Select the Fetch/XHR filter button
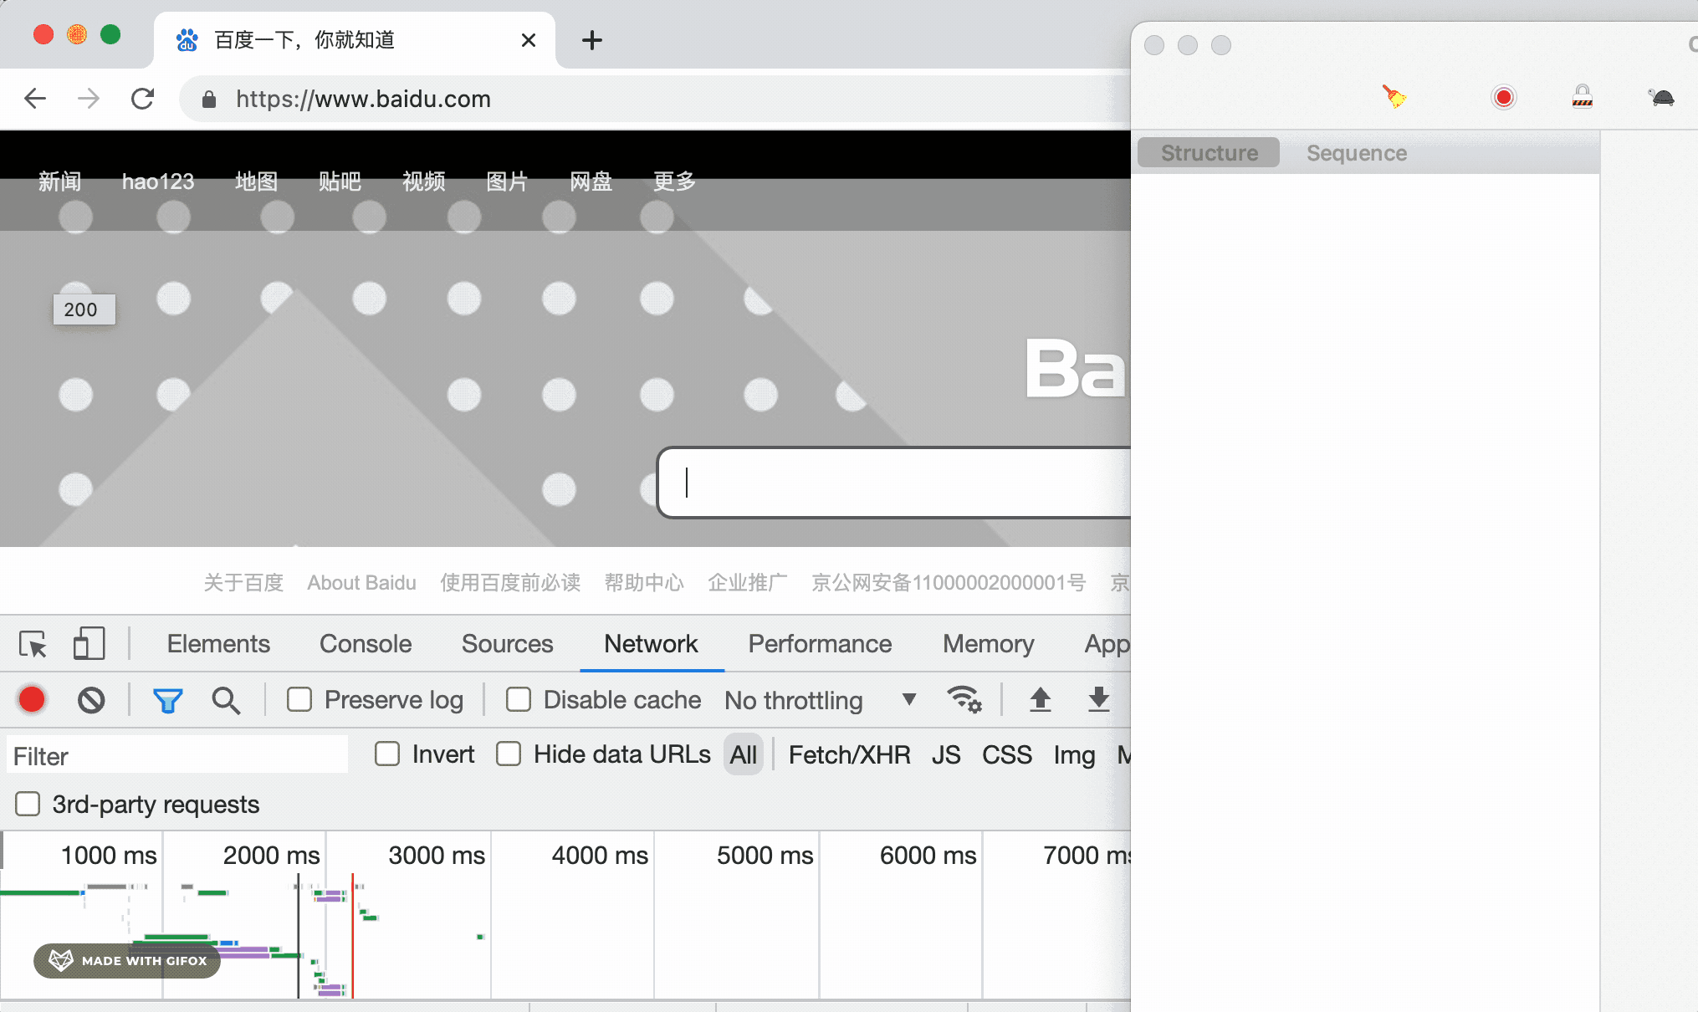This screenshot has width=1698, height=1012. (849, 755)
